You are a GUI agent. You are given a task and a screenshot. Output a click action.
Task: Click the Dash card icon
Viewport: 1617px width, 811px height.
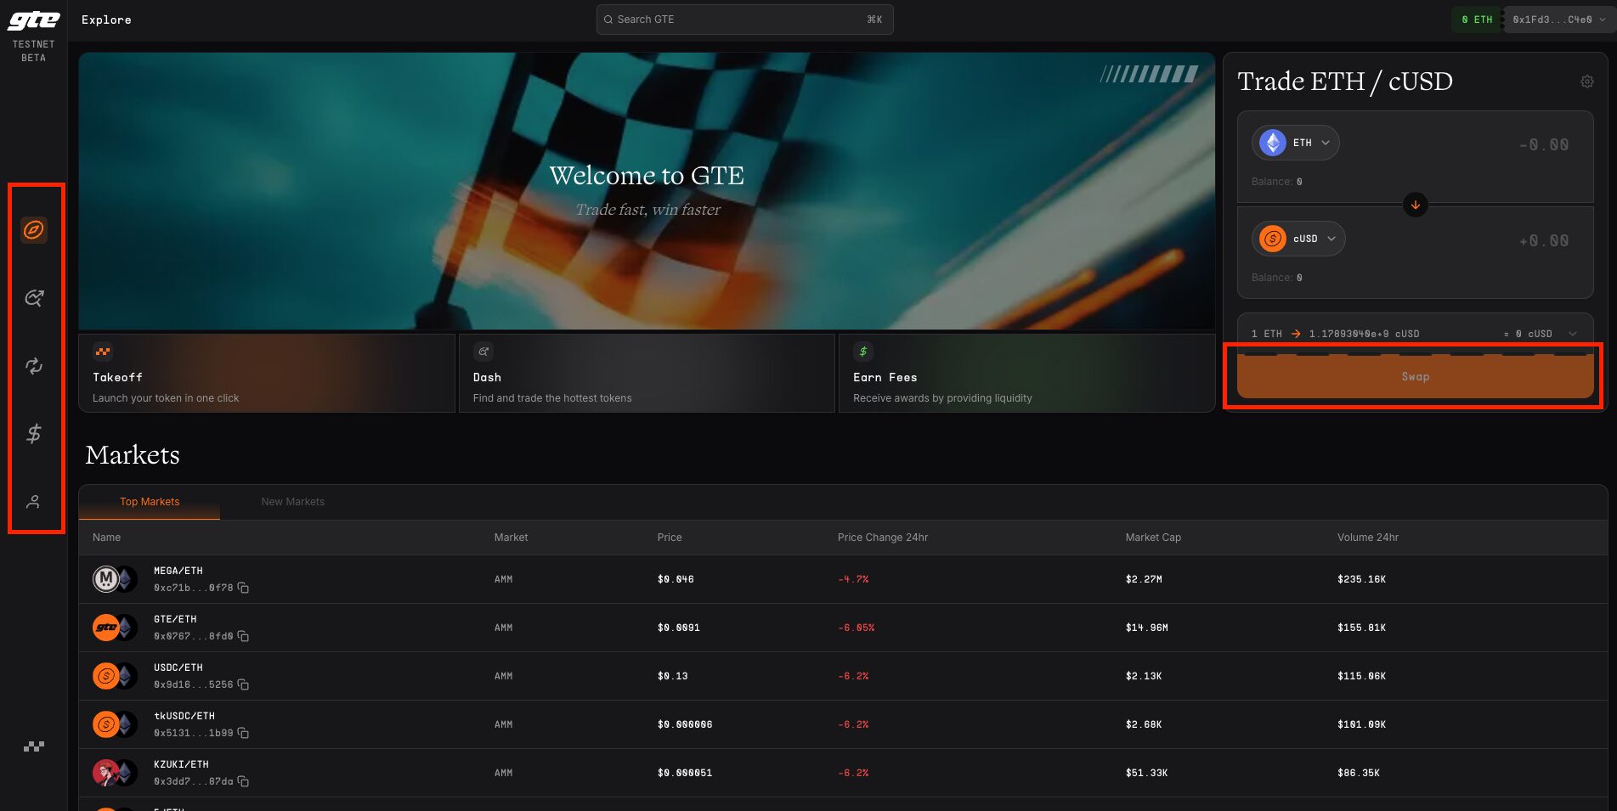(x=483, y=352)
